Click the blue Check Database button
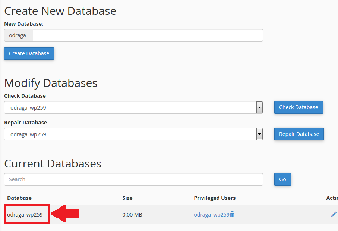This screenshot has height=231, width=338. click(x=298, y=107)
